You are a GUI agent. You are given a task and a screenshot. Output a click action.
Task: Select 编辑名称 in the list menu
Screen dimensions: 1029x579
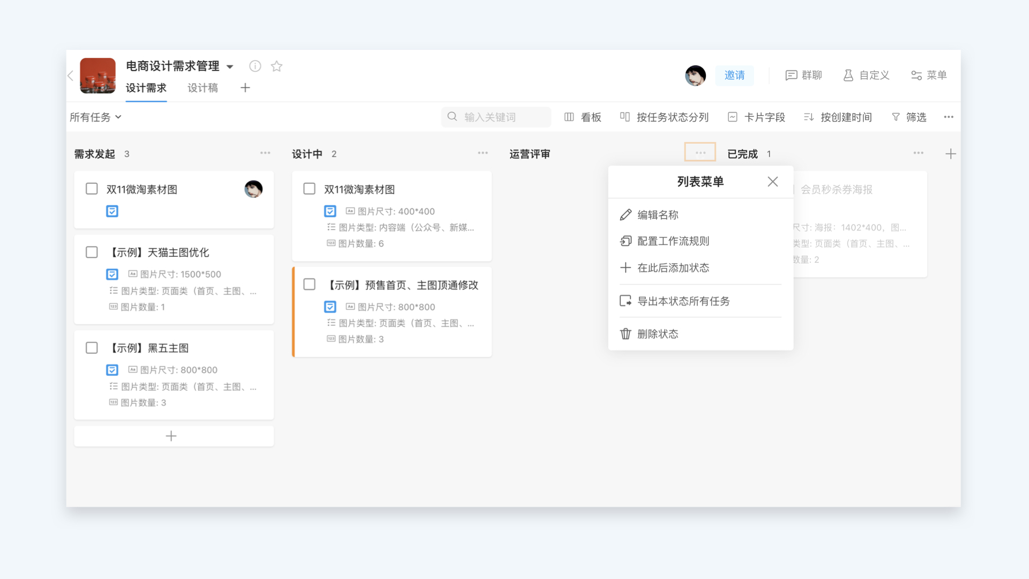pos(658,215)
